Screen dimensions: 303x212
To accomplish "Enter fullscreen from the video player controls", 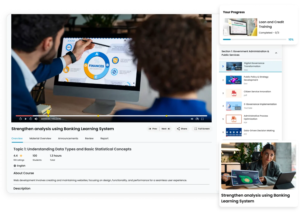I will coord(203,119).
